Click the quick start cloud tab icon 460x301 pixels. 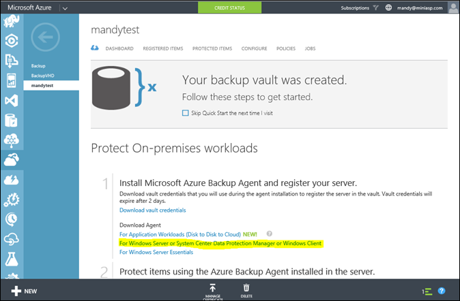(95, 48)
